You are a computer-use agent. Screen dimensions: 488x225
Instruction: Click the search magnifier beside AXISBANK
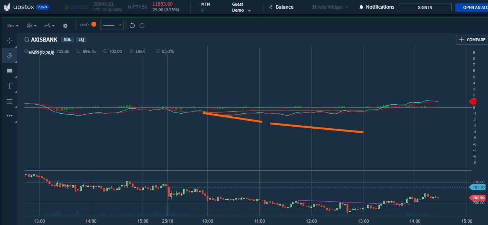coord(27,40)
